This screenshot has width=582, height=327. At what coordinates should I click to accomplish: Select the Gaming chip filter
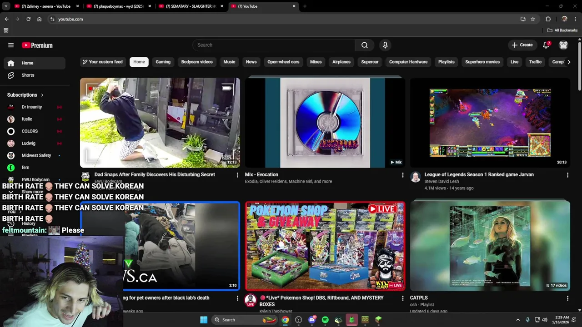click(x=163, y=62)
